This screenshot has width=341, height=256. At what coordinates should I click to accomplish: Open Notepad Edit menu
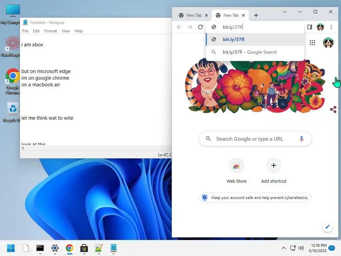(x=36, y=31)
